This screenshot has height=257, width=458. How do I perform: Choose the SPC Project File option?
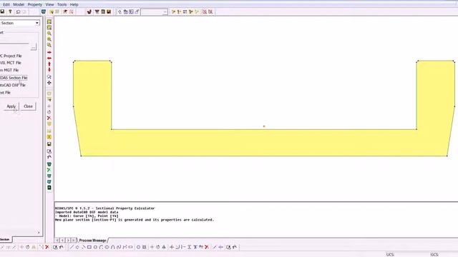coord(11,56)
